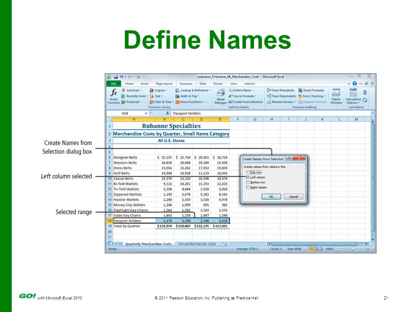Open Calculation Options

click(x=353, y=96)
